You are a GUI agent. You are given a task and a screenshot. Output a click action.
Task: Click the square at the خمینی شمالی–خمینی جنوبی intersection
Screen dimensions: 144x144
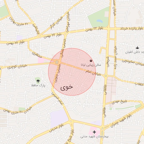[57, 62]
